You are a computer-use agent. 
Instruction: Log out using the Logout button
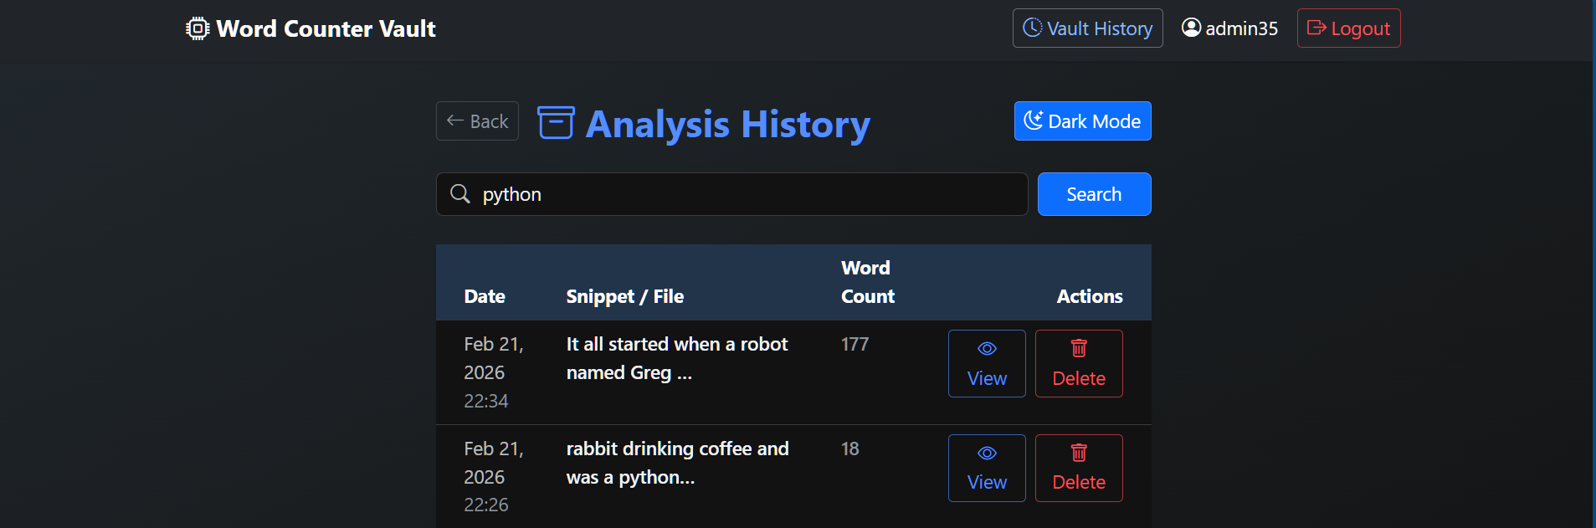[x=1348, y=28]
